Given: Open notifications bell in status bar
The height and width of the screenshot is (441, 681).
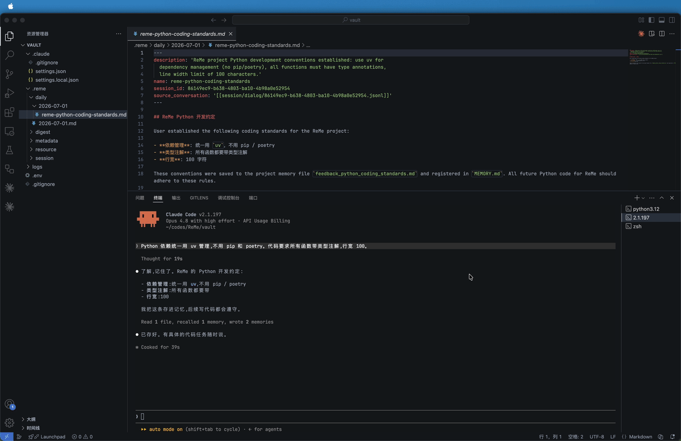Looking at the screenshot, I should 672,436.
